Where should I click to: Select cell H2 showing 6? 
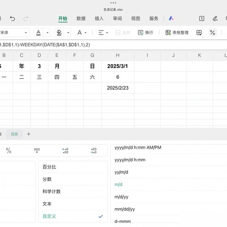[117, 77]
